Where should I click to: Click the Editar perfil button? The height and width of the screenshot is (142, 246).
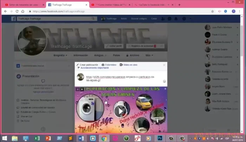[x=114, y=46]
